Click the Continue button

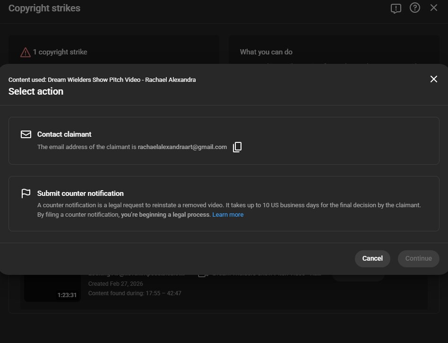click(x=418, y=259)
